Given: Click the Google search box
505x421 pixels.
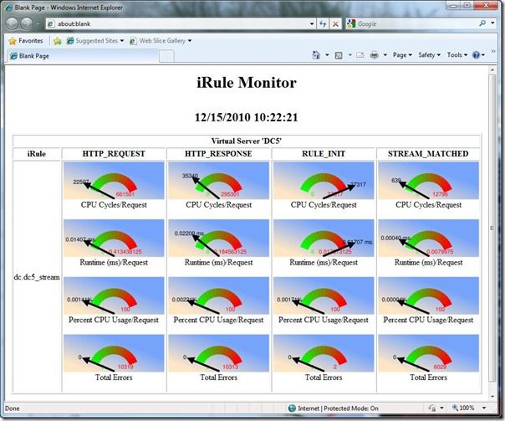Looking at the screenshot, I should click(412, 23).
